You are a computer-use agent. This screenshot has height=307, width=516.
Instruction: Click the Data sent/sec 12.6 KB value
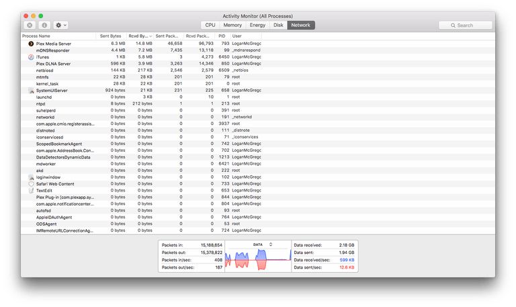tap(347, 267)
